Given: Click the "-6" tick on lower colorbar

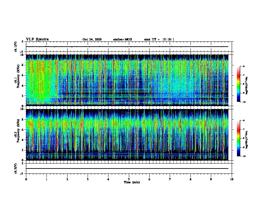Looking at the screenshot, I should coord(243,121).
